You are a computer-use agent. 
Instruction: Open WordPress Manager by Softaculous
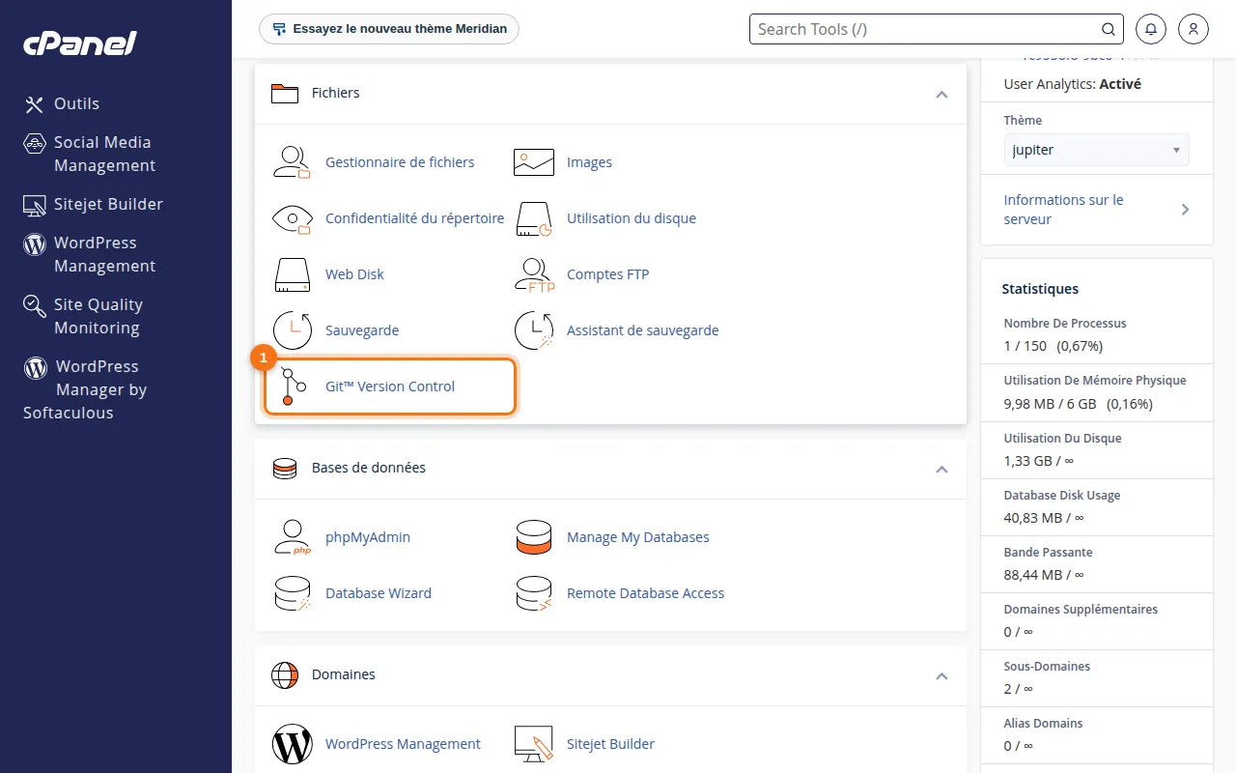pos(85,389)
